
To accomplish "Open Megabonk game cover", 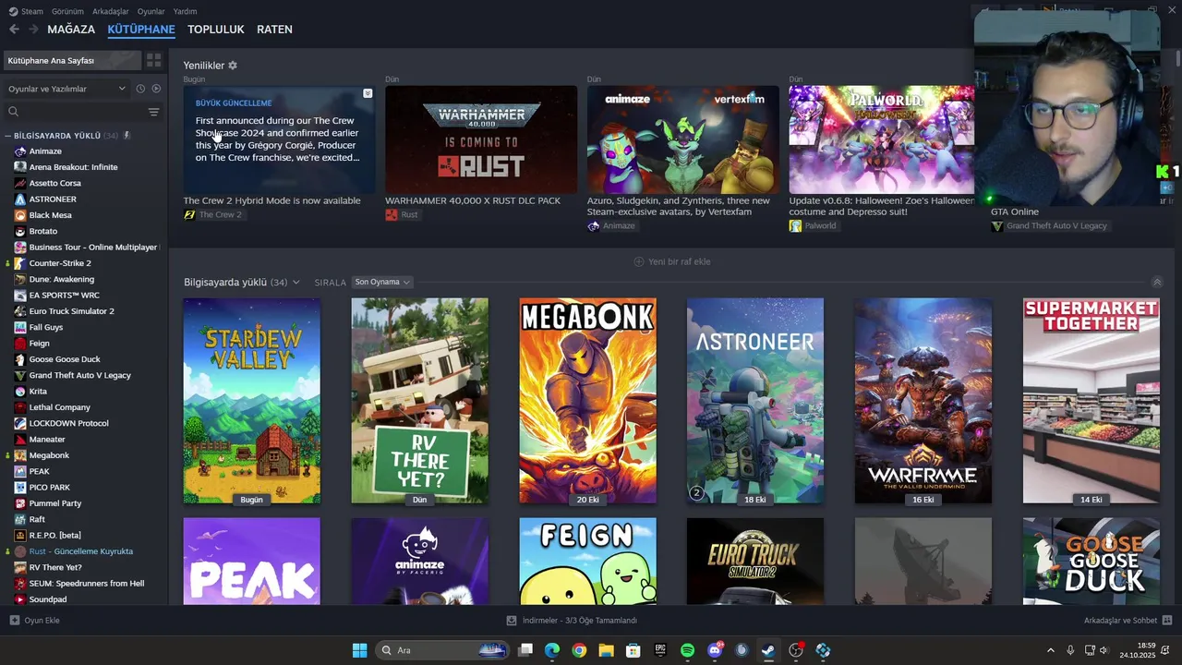I will coord(588,401).
